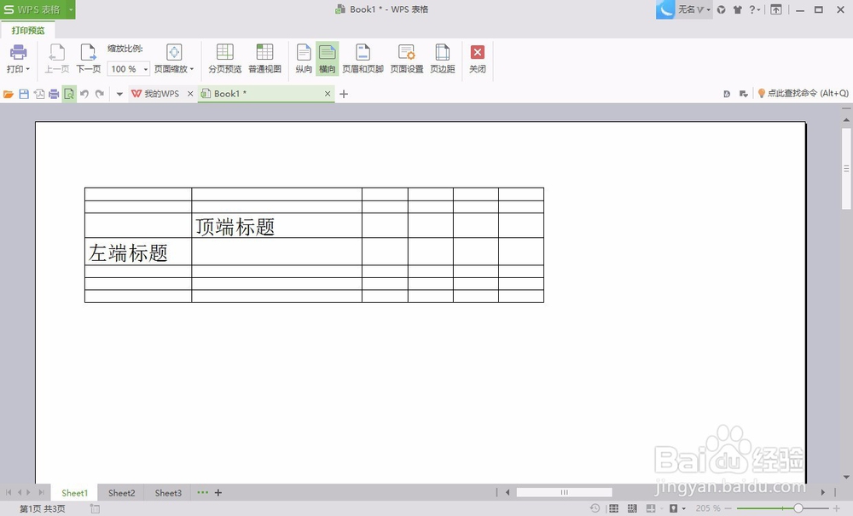Click the skin (shirt) icon in title bar
This screenshot has width=853, height=516.
pyautogui.click(x=738, y=9)
